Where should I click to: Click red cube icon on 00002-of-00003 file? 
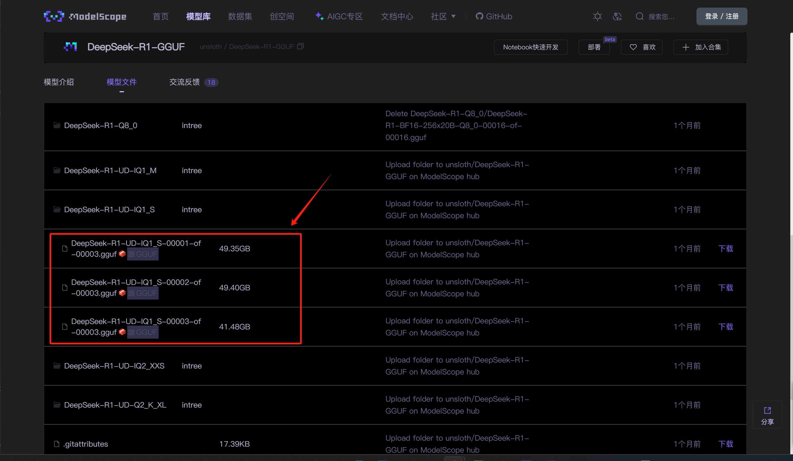(x=123, y=293)
